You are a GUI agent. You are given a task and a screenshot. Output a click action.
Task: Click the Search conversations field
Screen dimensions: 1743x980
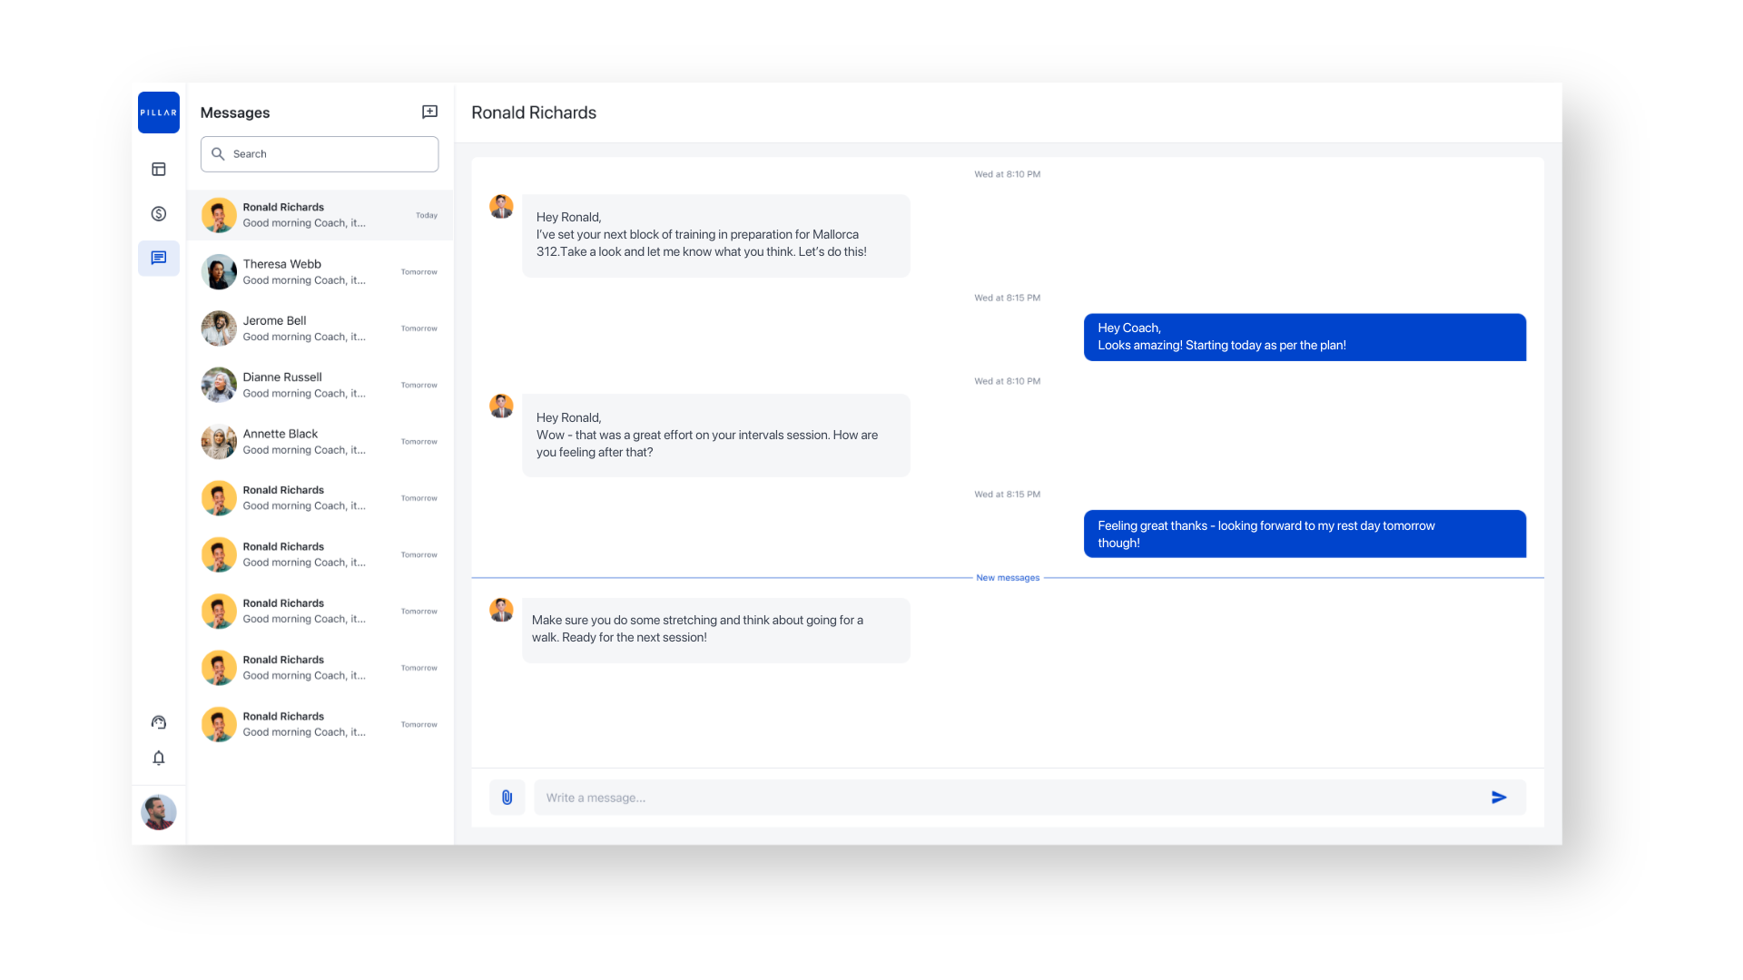320,153
